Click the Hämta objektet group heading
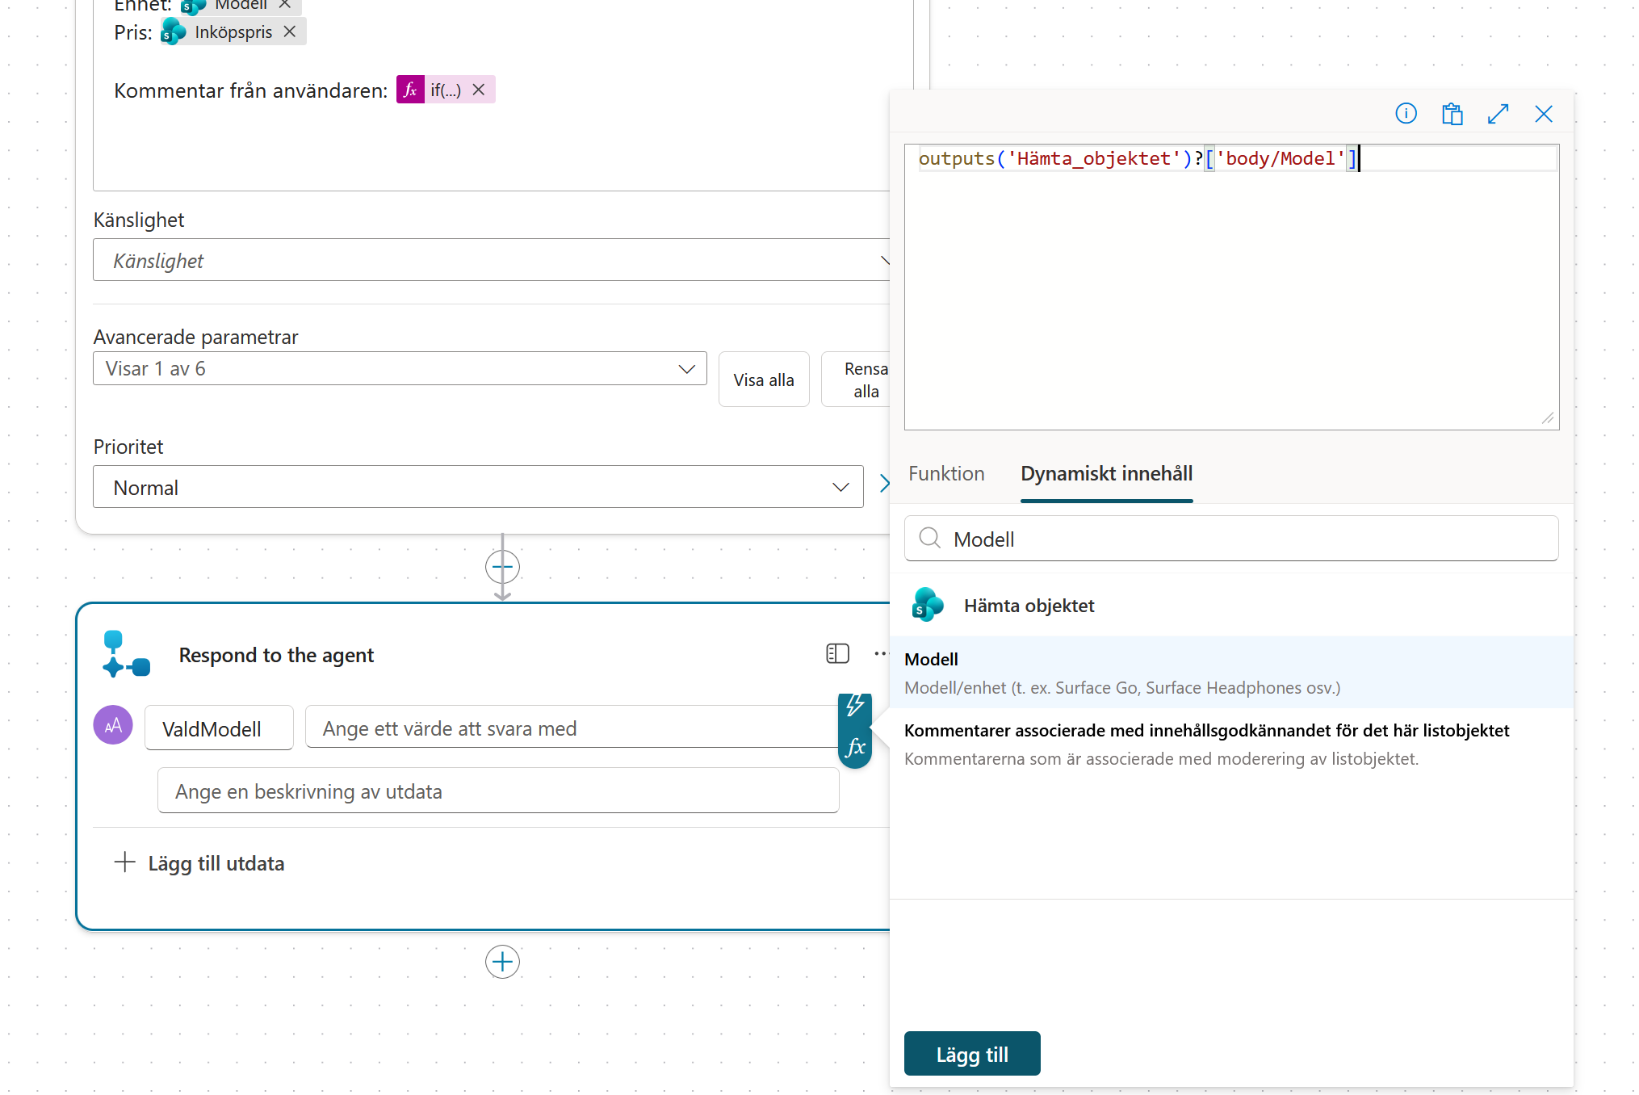The image size is (1639, 1095). point(1029,606)
